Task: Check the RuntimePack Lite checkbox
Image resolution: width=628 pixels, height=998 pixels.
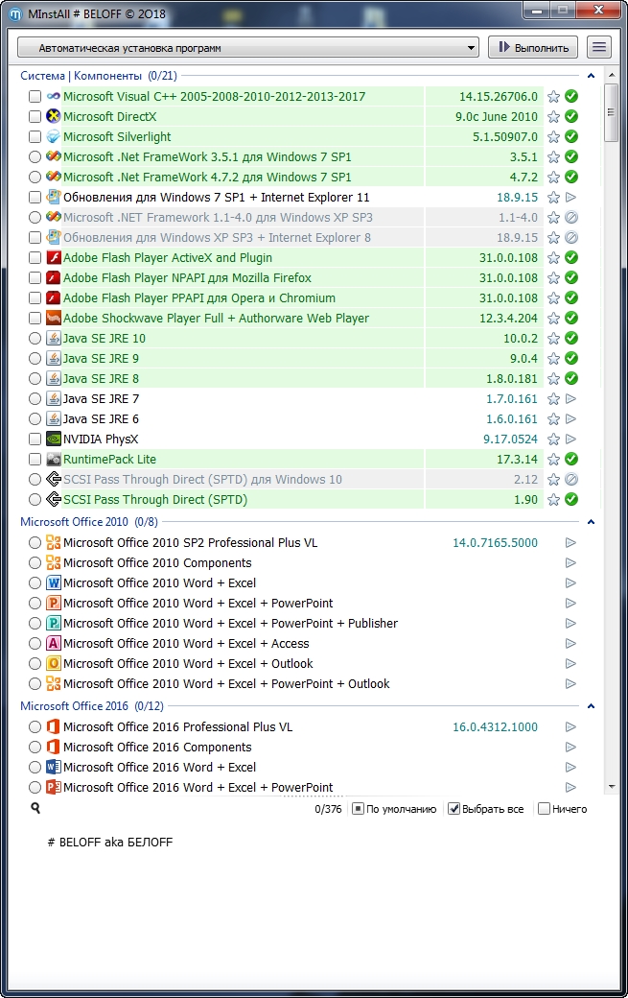Action: coord(35,460)
